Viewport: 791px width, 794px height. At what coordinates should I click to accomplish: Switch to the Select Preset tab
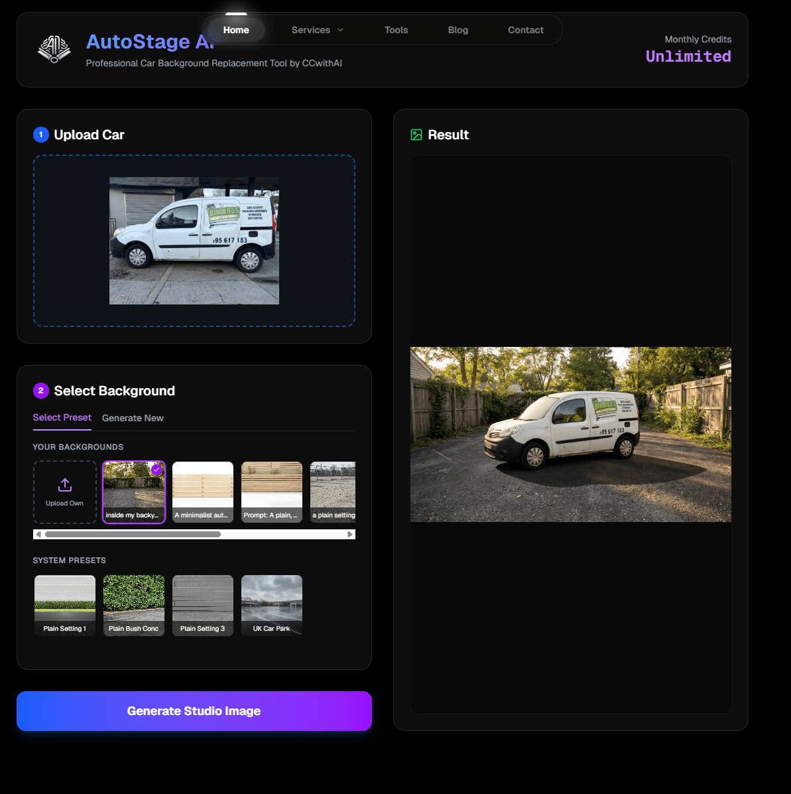(x=62, y=418)
